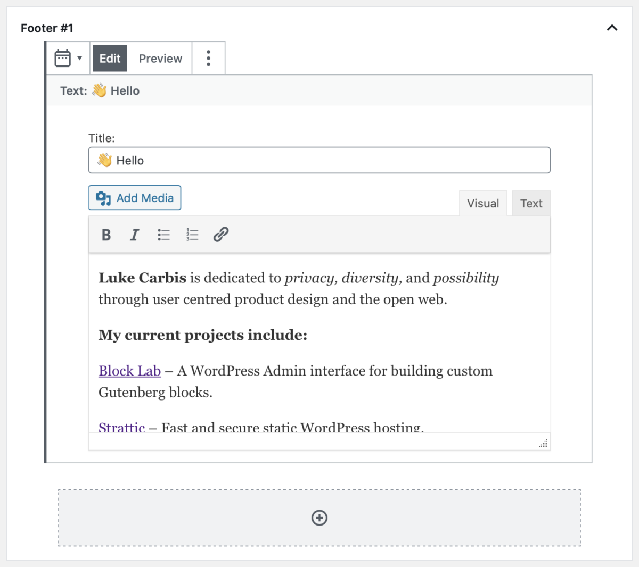The image size is (639, 567).
Task: Open the Block Lab link
Action: pos(129,371)
